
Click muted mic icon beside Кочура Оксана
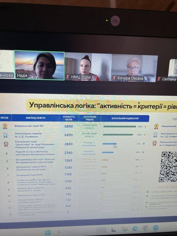(114, 78)
